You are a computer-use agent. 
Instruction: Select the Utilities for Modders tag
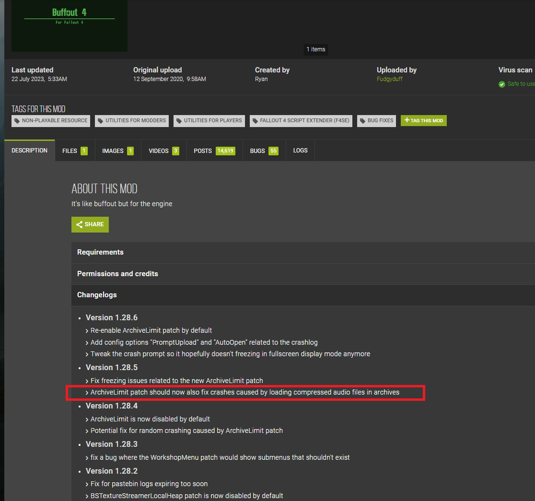coord(131,121)
